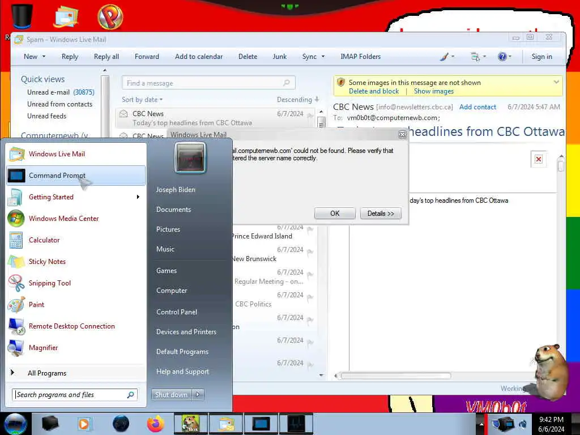Click the hamster Box taskbar icon

[x=190, y=424]
